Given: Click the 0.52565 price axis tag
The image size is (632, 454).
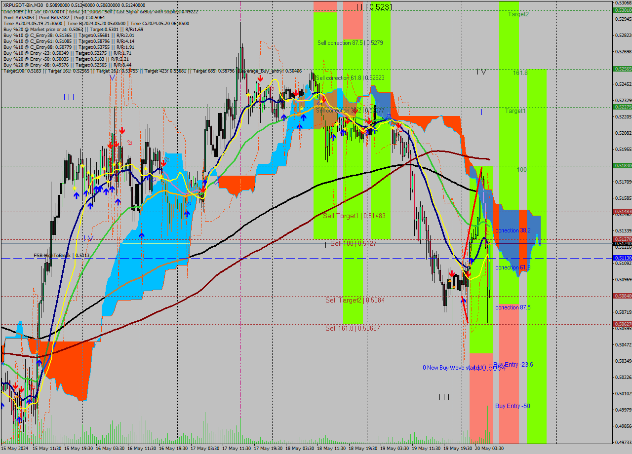Looking at the screenshot, I should 622,69.
